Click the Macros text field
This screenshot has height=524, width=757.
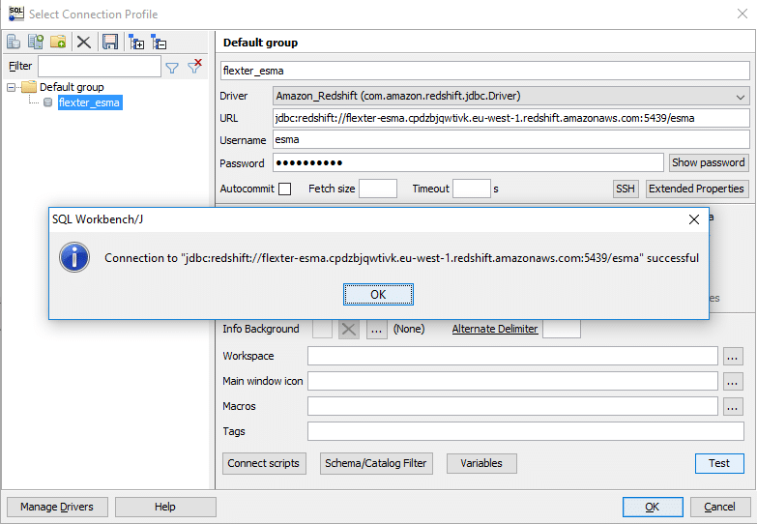(512, 407)
